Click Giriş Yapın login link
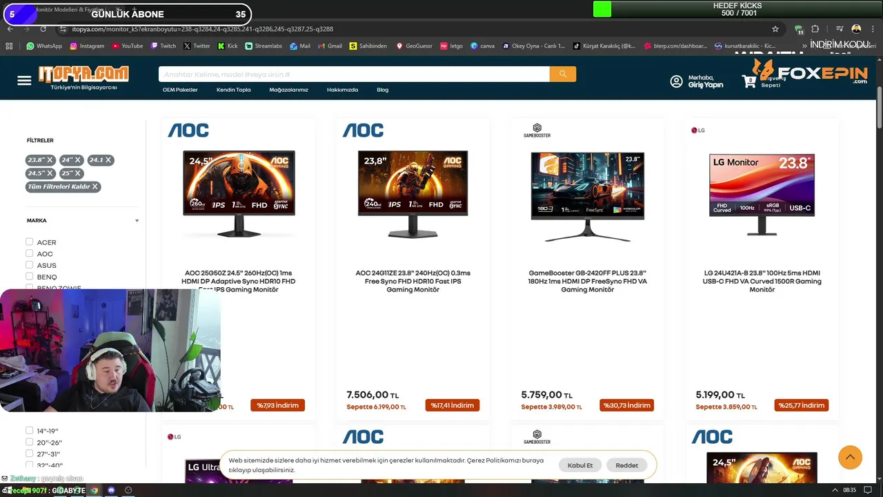Image resolution: width=883 pixels, height=497 pixels. coord(706,85)
